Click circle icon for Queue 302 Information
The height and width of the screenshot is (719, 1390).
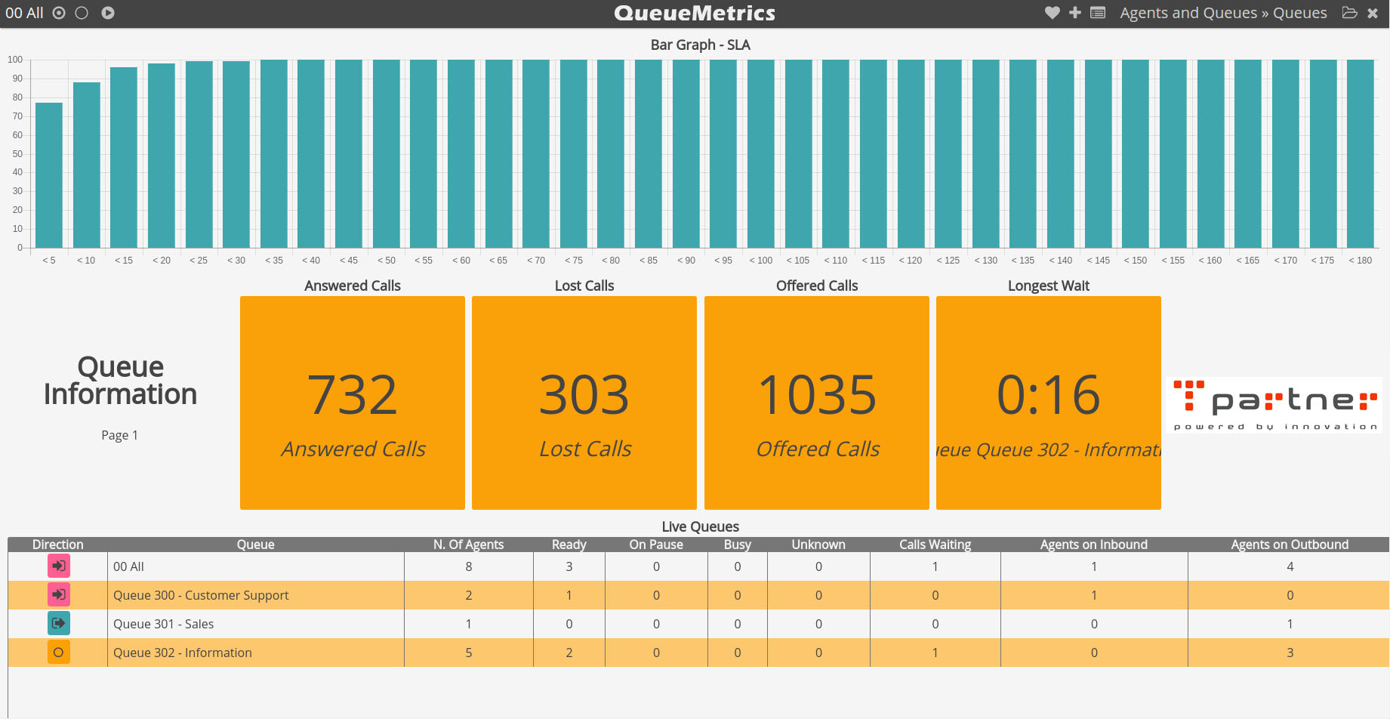point(59,652)
